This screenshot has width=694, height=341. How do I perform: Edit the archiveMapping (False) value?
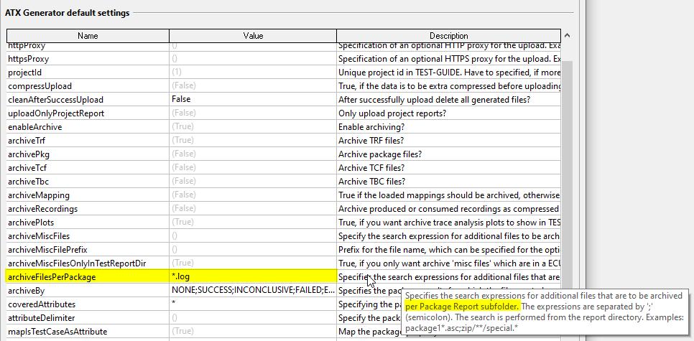pyautogui.click(x=253, y=195)
